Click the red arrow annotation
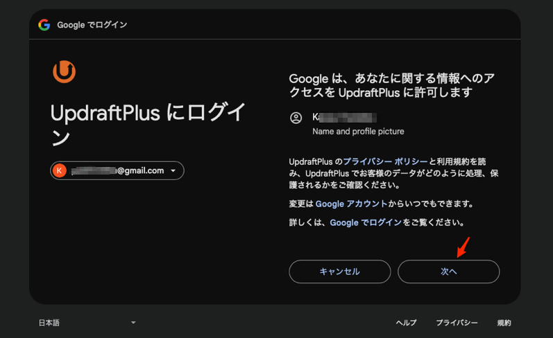This screenshot has height=338, width=553. 463,247
